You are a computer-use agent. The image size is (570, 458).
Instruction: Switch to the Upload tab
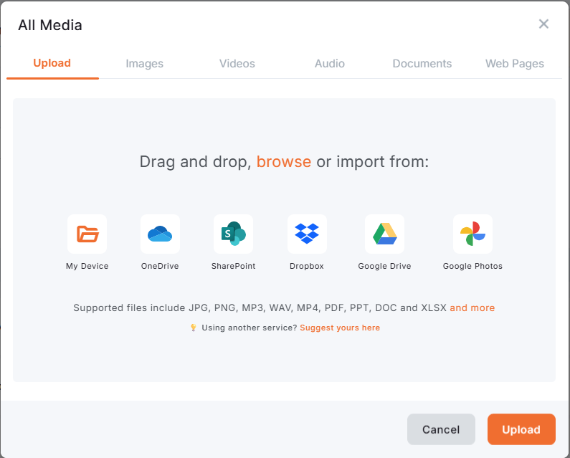52,63
